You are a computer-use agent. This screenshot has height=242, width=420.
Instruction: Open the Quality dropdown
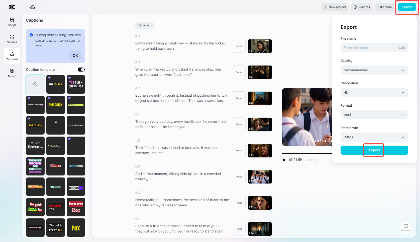pos(374,70)
